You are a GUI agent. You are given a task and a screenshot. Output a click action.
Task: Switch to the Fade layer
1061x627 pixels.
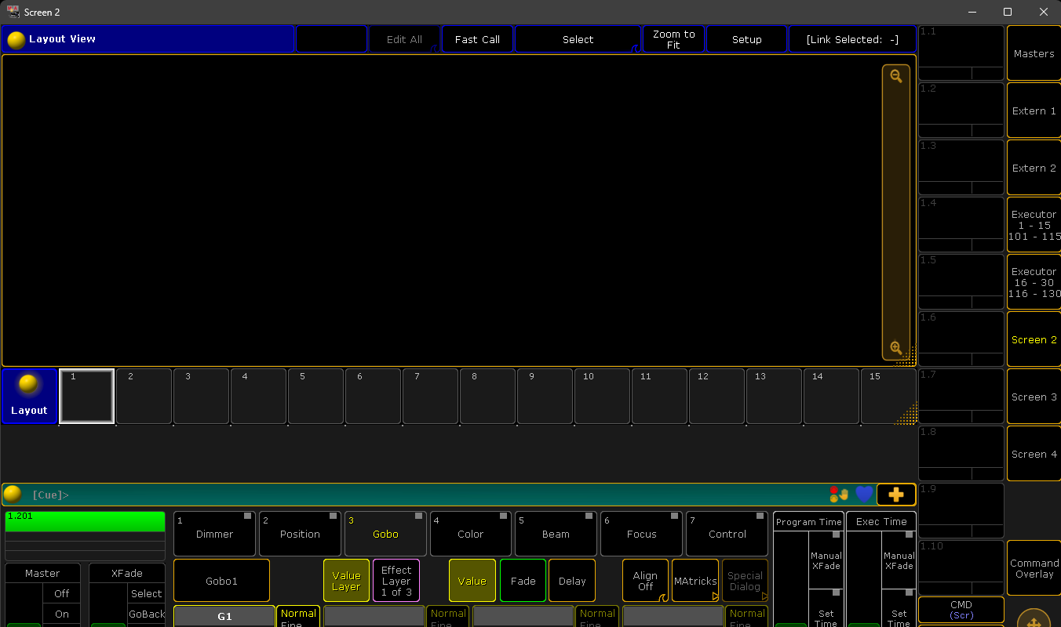click(x=523, y=581)
